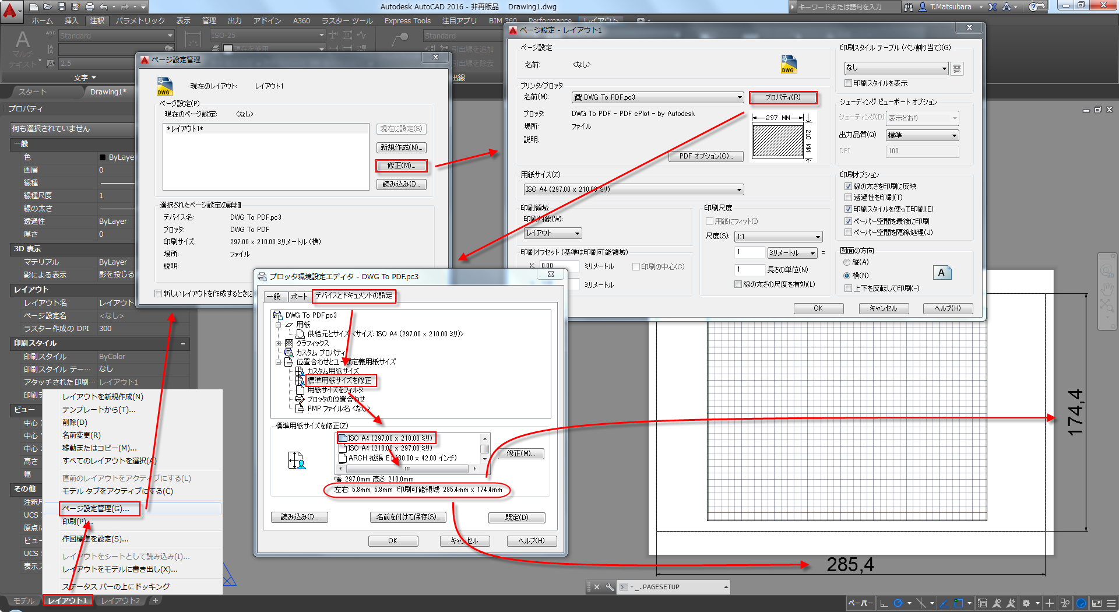
Task: Click the Plot icon in Quick Access Toolbar
Action: coord(89,7)
